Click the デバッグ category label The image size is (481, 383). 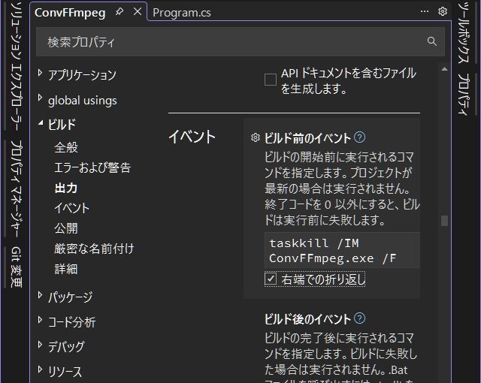[x=66, y=347]
